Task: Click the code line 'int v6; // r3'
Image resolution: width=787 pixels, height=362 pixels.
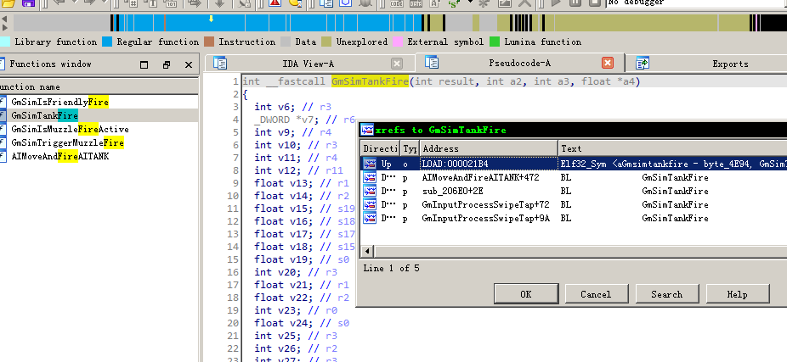Action: point(292,107)
